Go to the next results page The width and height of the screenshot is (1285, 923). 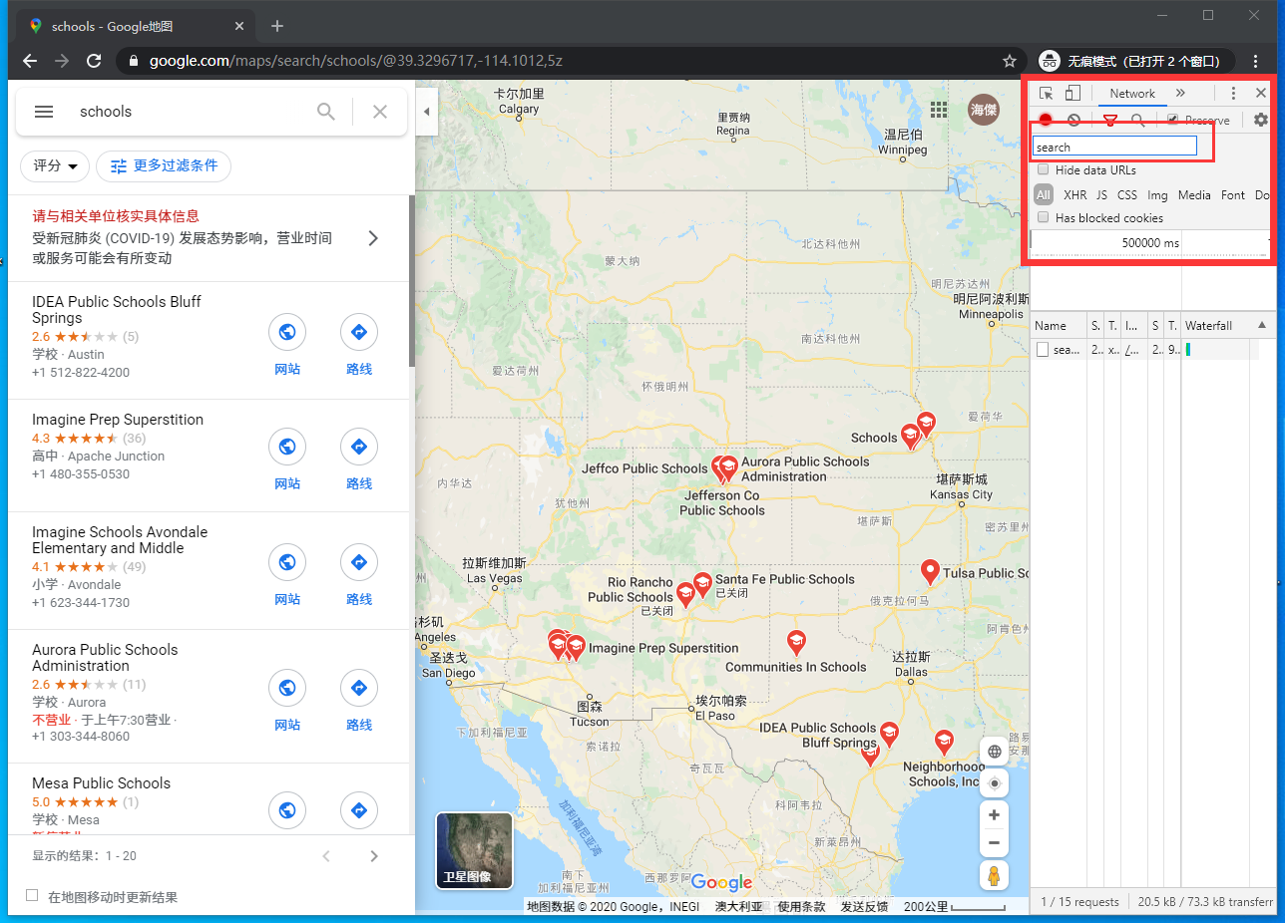[x=374, y=856]
